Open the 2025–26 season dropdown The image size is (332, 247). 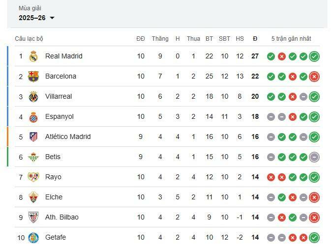[x=37, y=18]
